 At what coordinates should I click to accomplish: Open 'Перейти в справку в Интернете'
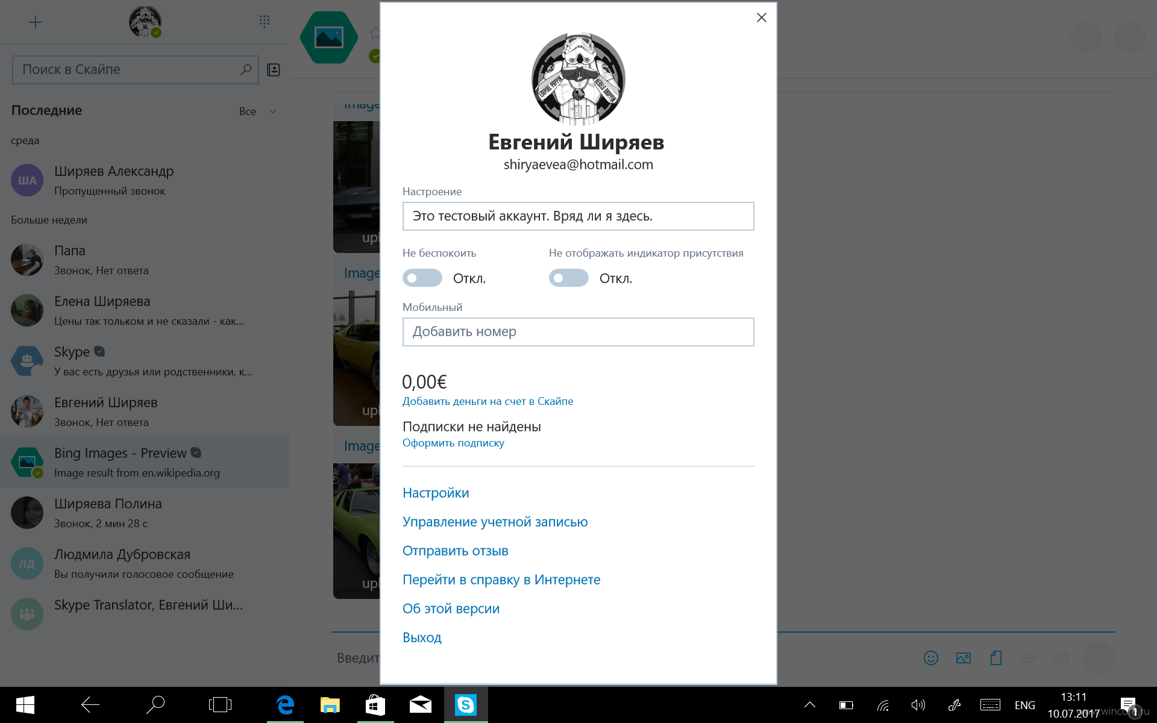(x=501, y=580)
